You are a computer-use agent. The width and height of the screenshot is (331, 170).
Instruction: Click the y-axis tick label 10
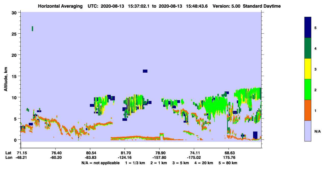click(15, 97)
